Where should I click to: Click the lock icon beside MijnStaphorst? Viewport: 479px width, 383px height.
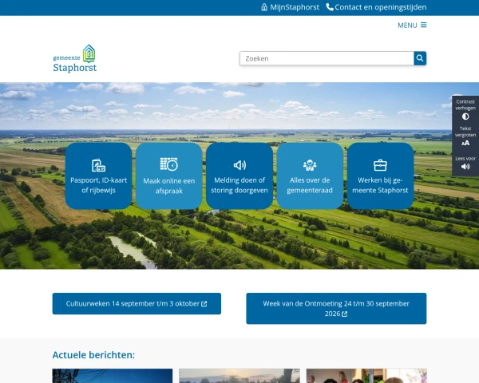[x=264, y=7]
